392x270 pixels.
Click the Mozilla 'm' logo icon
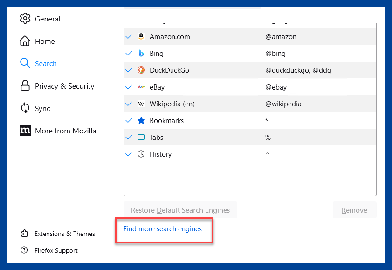(x=25, y=130)
